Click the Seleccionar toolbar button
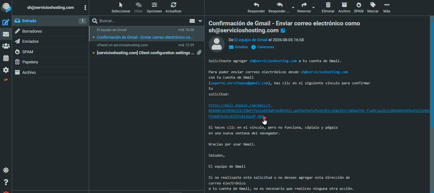The image size is (434, 193). pos(121,8)
